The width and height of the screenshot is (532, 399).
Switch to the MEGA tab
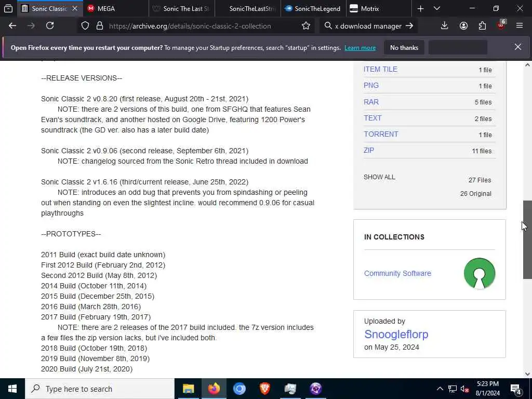click(x=115, y=9)
